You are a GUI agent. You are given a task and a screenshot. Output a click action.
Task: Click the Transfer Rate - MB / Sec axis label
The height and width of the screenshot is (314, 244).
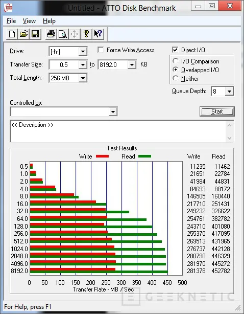click(103, 289)
